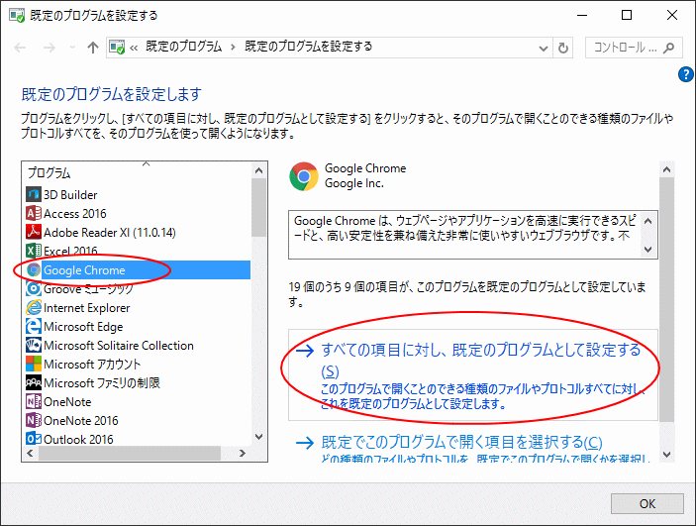
Task: Select Internet Explorer list entry
Action: coord(138,308)
